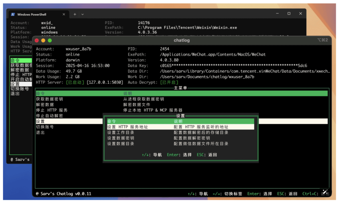Open the terminal tab dropdown chevron
This screenshot has width=337, height=201.
[x=82, y=14]
